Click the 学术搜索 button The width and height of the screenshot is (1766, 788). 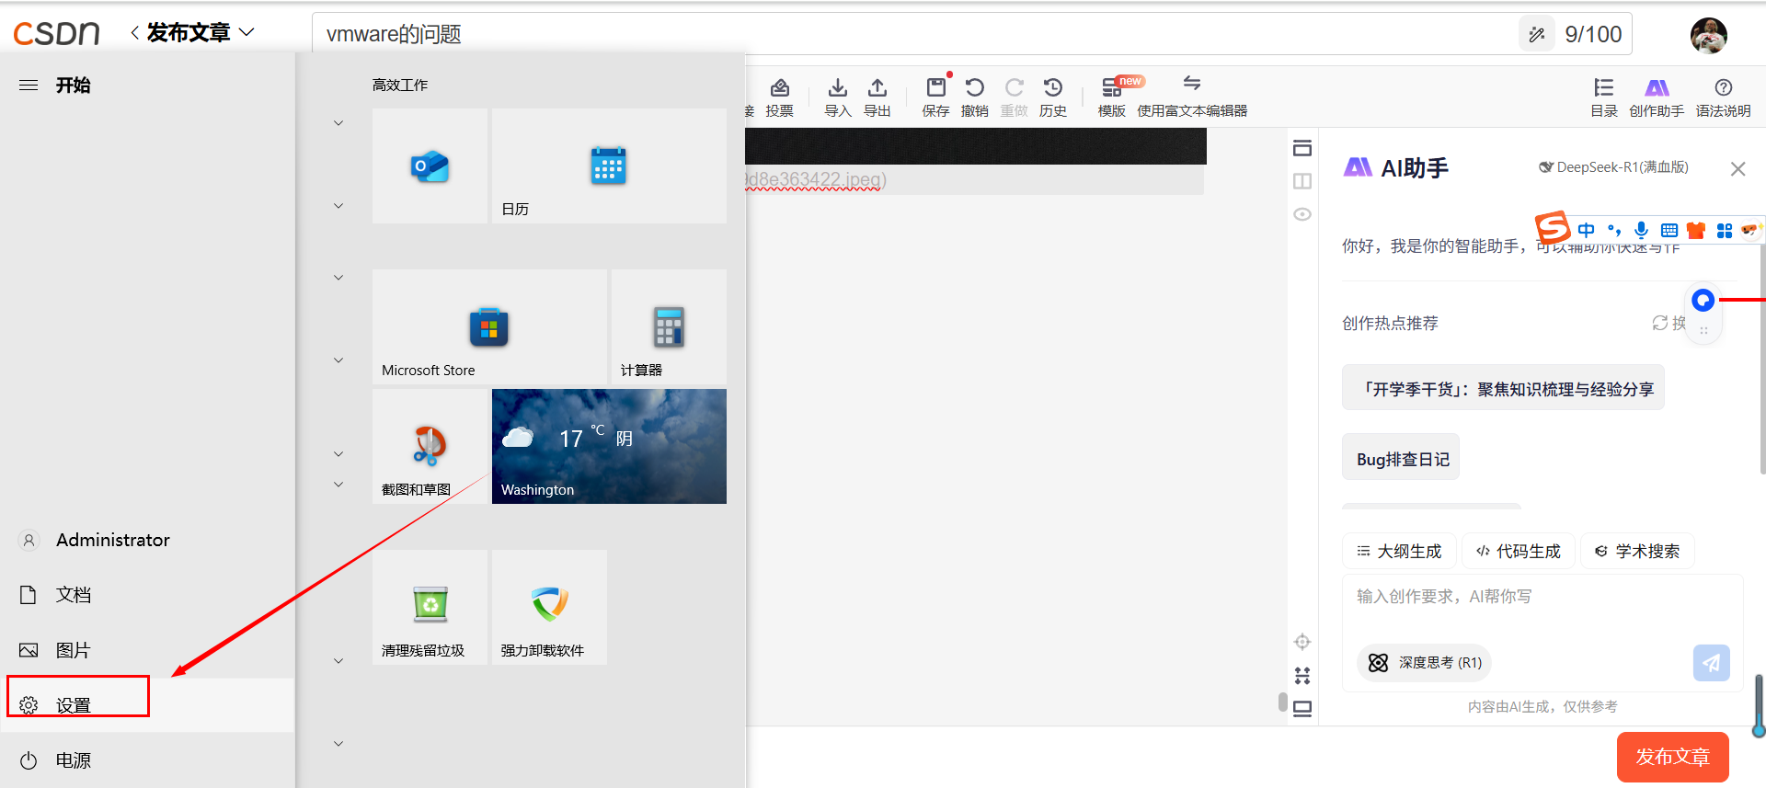coord(1637,551)
